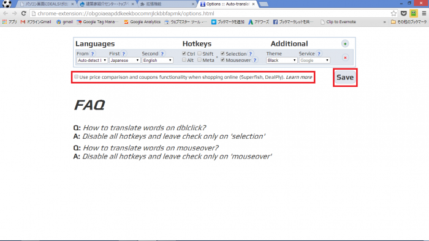This screenshot has height=241, width=429.
Task: Toggle the Selection checkbox
Action: 222,53
